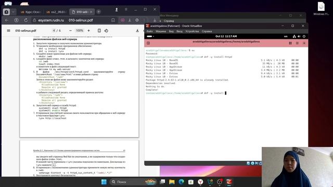Click the terminal tab overview grid icon
The image size is (333, 187).
coord(290,43)
